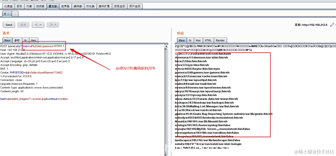Click the gnats Bug-Reporting System response line
Image resolution: width=336 pixels, height=156 pixels.
point(224,114)
